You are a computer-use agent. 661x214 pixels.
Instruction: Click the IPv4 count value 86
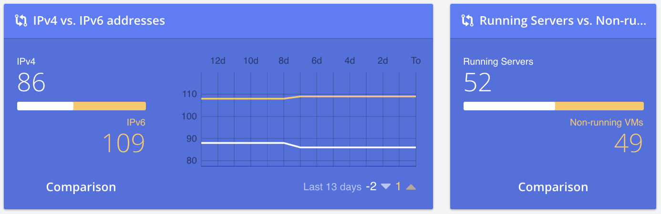click(x=31, y=82)
